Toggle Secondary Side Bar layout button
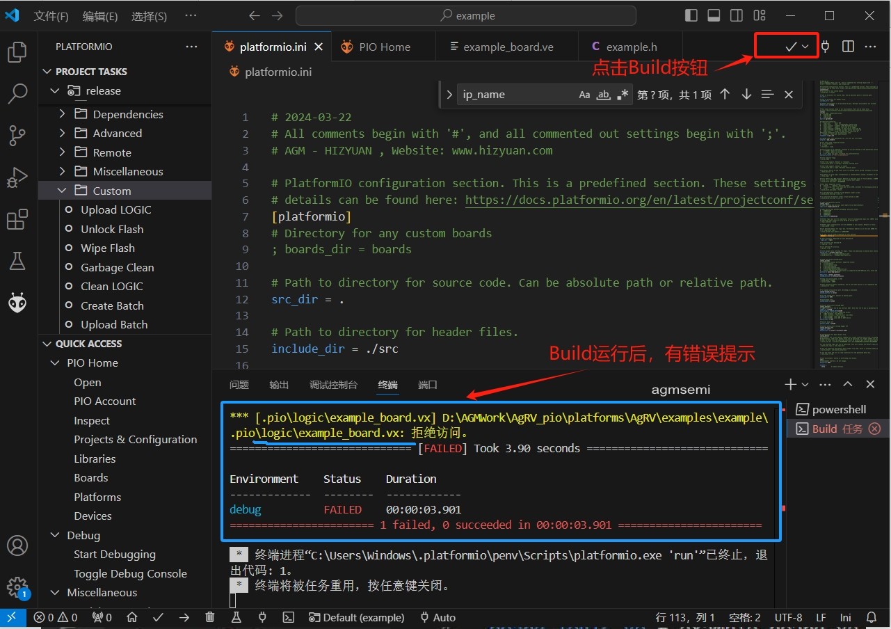Screen dimensions: 891x629 [737, 15]
